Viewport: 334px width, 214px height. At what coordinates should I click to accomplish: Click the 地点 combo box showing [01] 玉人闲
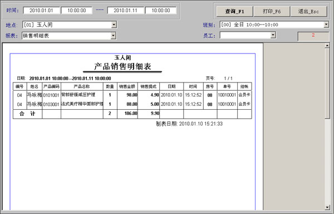(69, 25)
